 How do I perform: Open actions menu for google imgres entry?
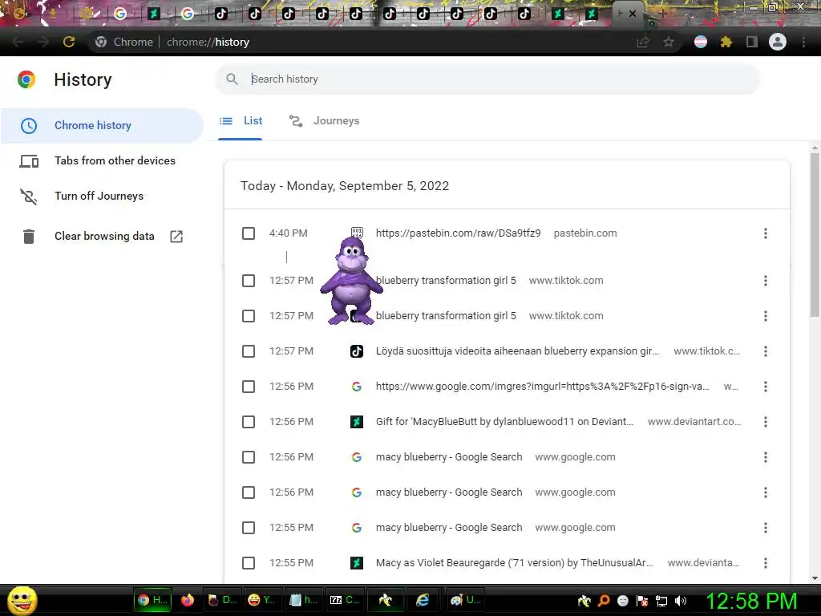click(766, 387)
